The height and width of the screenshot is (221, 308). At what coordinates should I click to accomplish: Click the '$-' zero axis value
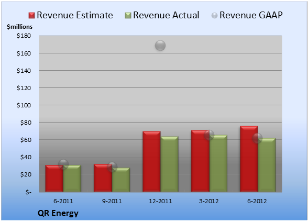(x=28, y=192)
